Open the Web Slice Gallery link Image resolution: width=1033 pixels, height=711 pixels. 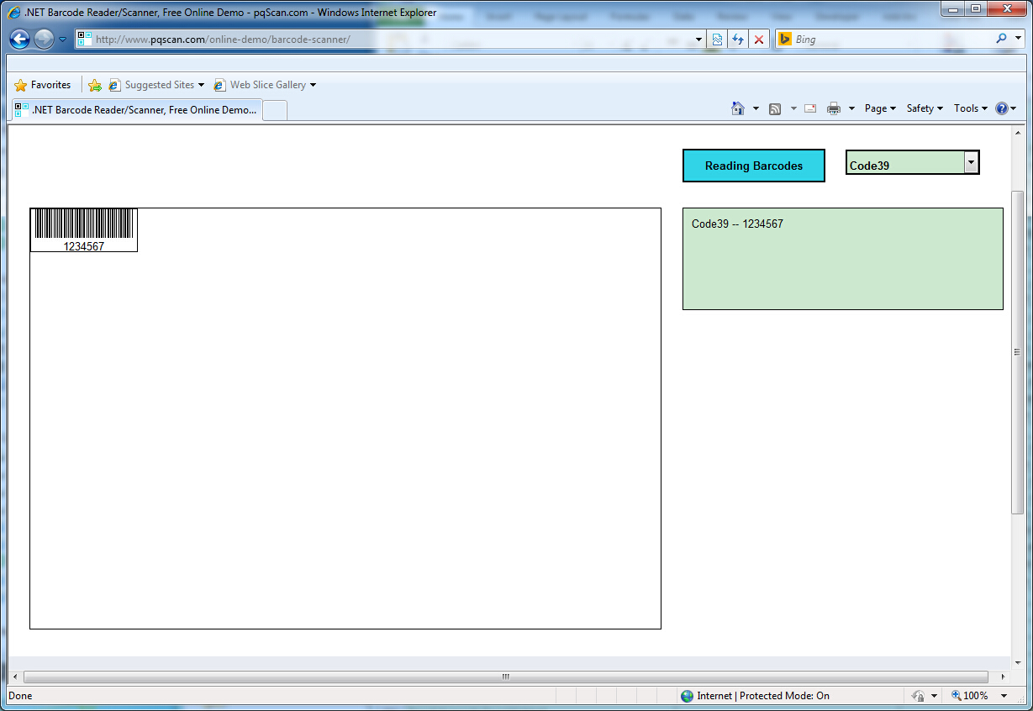(x=265, y=85)
